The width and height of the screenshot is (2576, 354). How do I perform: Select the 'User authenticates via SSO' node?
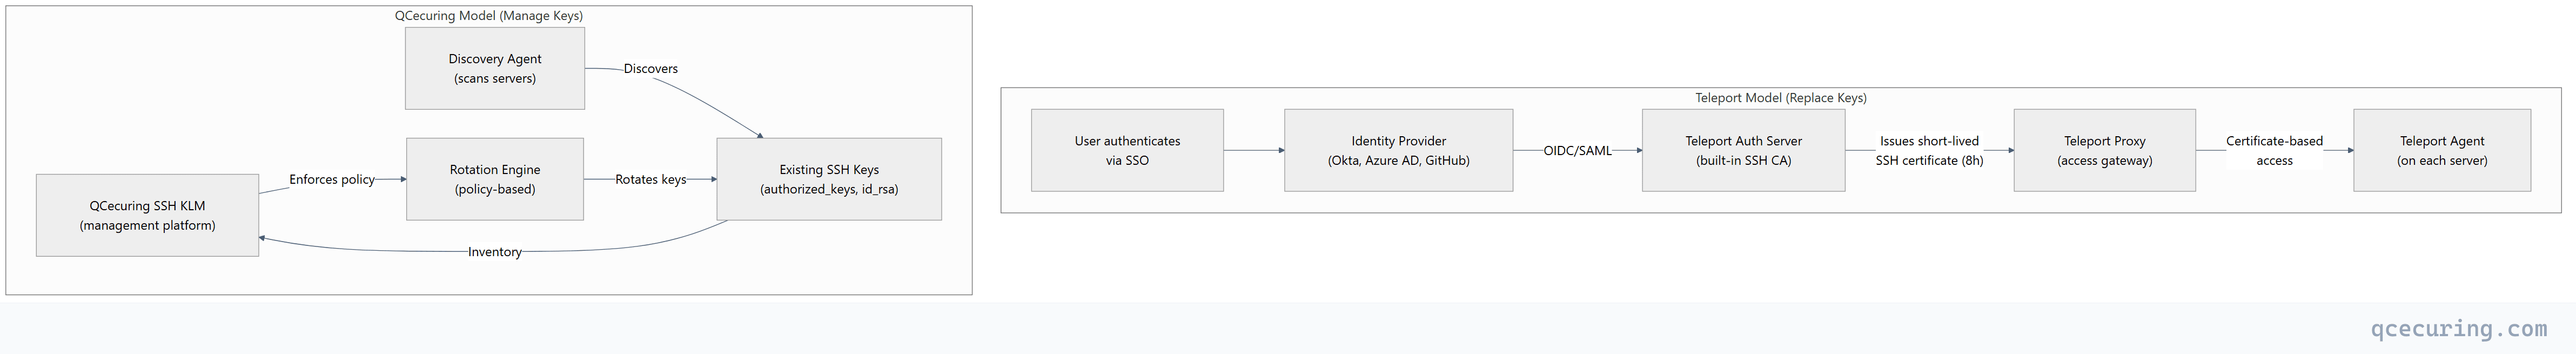1127,150
